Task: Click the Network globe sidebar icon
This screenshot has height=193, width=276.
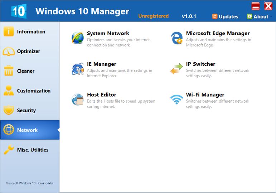Action: [x=9, y=129]
